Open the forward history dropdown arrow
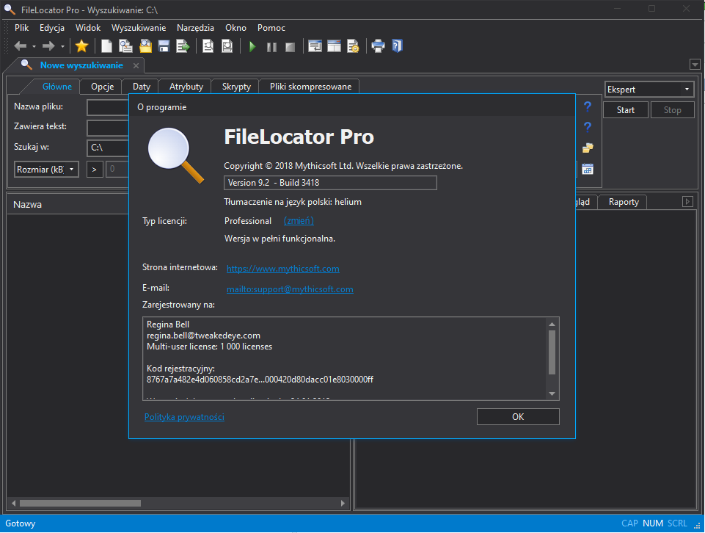The height and width of the screenshot is (533, 705). pyautogui.click(x=62, y=46)
